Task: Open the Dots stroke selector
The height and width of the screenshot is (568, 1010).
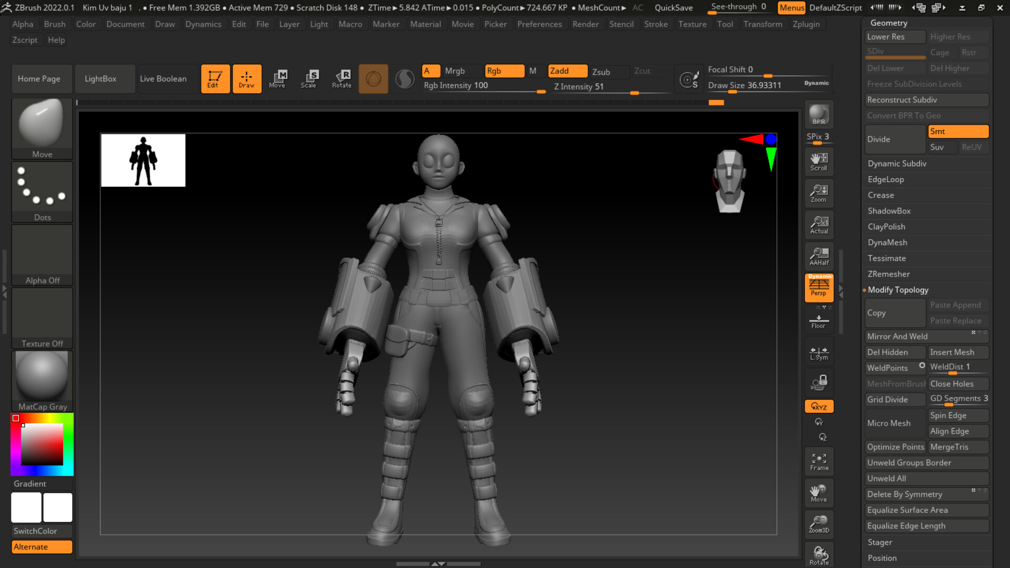Action: click(x=42, y=192)
